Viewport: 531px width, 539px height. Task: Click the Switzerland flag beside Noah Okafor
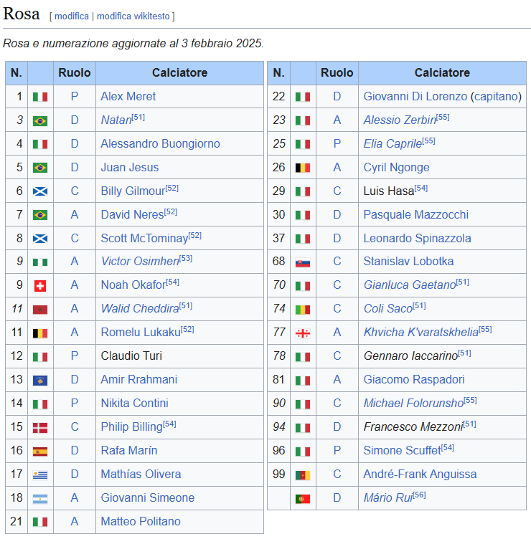(x=40, y=286)
